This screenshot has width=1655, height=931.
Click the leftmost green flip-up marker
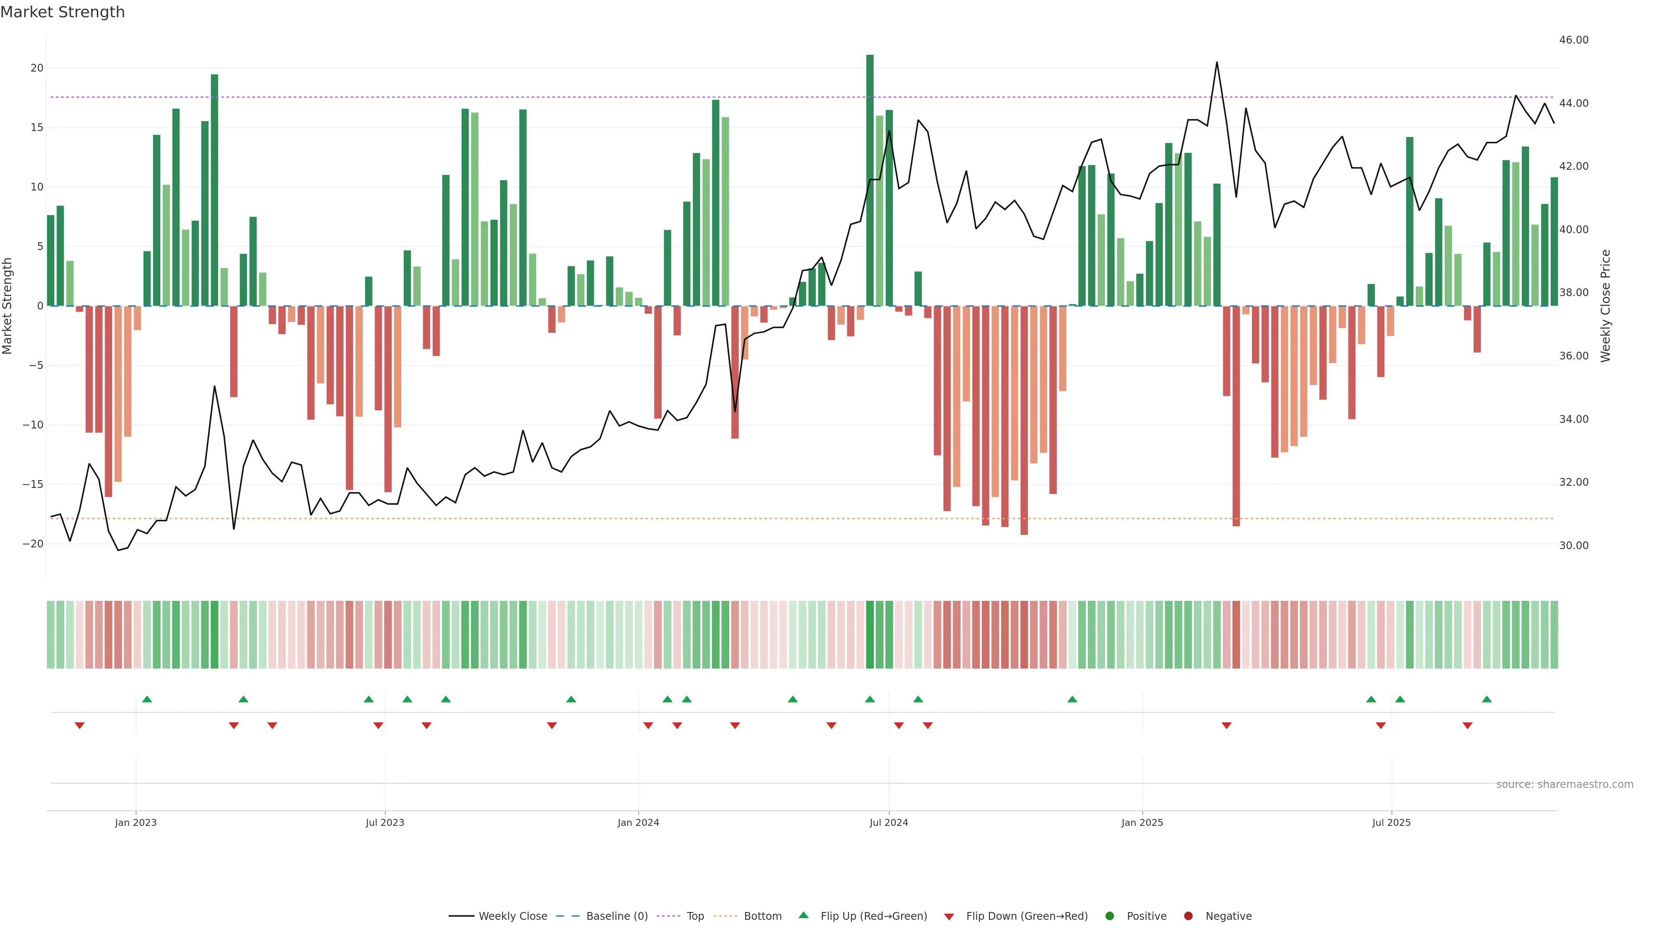(147, 699)
